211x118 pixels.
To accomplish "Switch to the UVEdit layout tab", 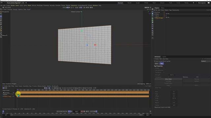I will [x=146, y=3].
